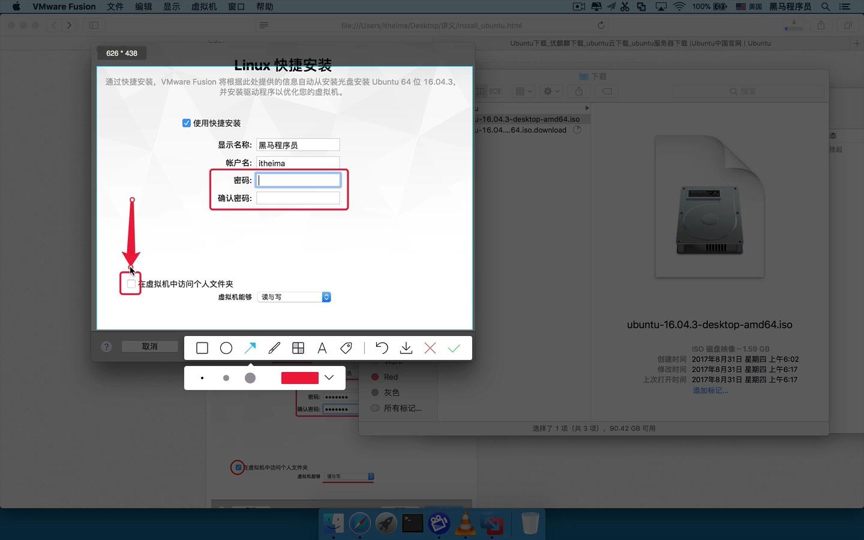Image resolution: width=864 pixels, height=540 pixels.
Task: Click Finder share toolbar button
Action: pos(579,91)
